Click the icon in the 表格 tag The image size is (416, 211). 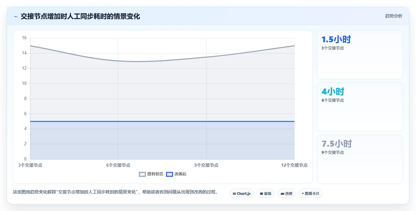[262, 194]
